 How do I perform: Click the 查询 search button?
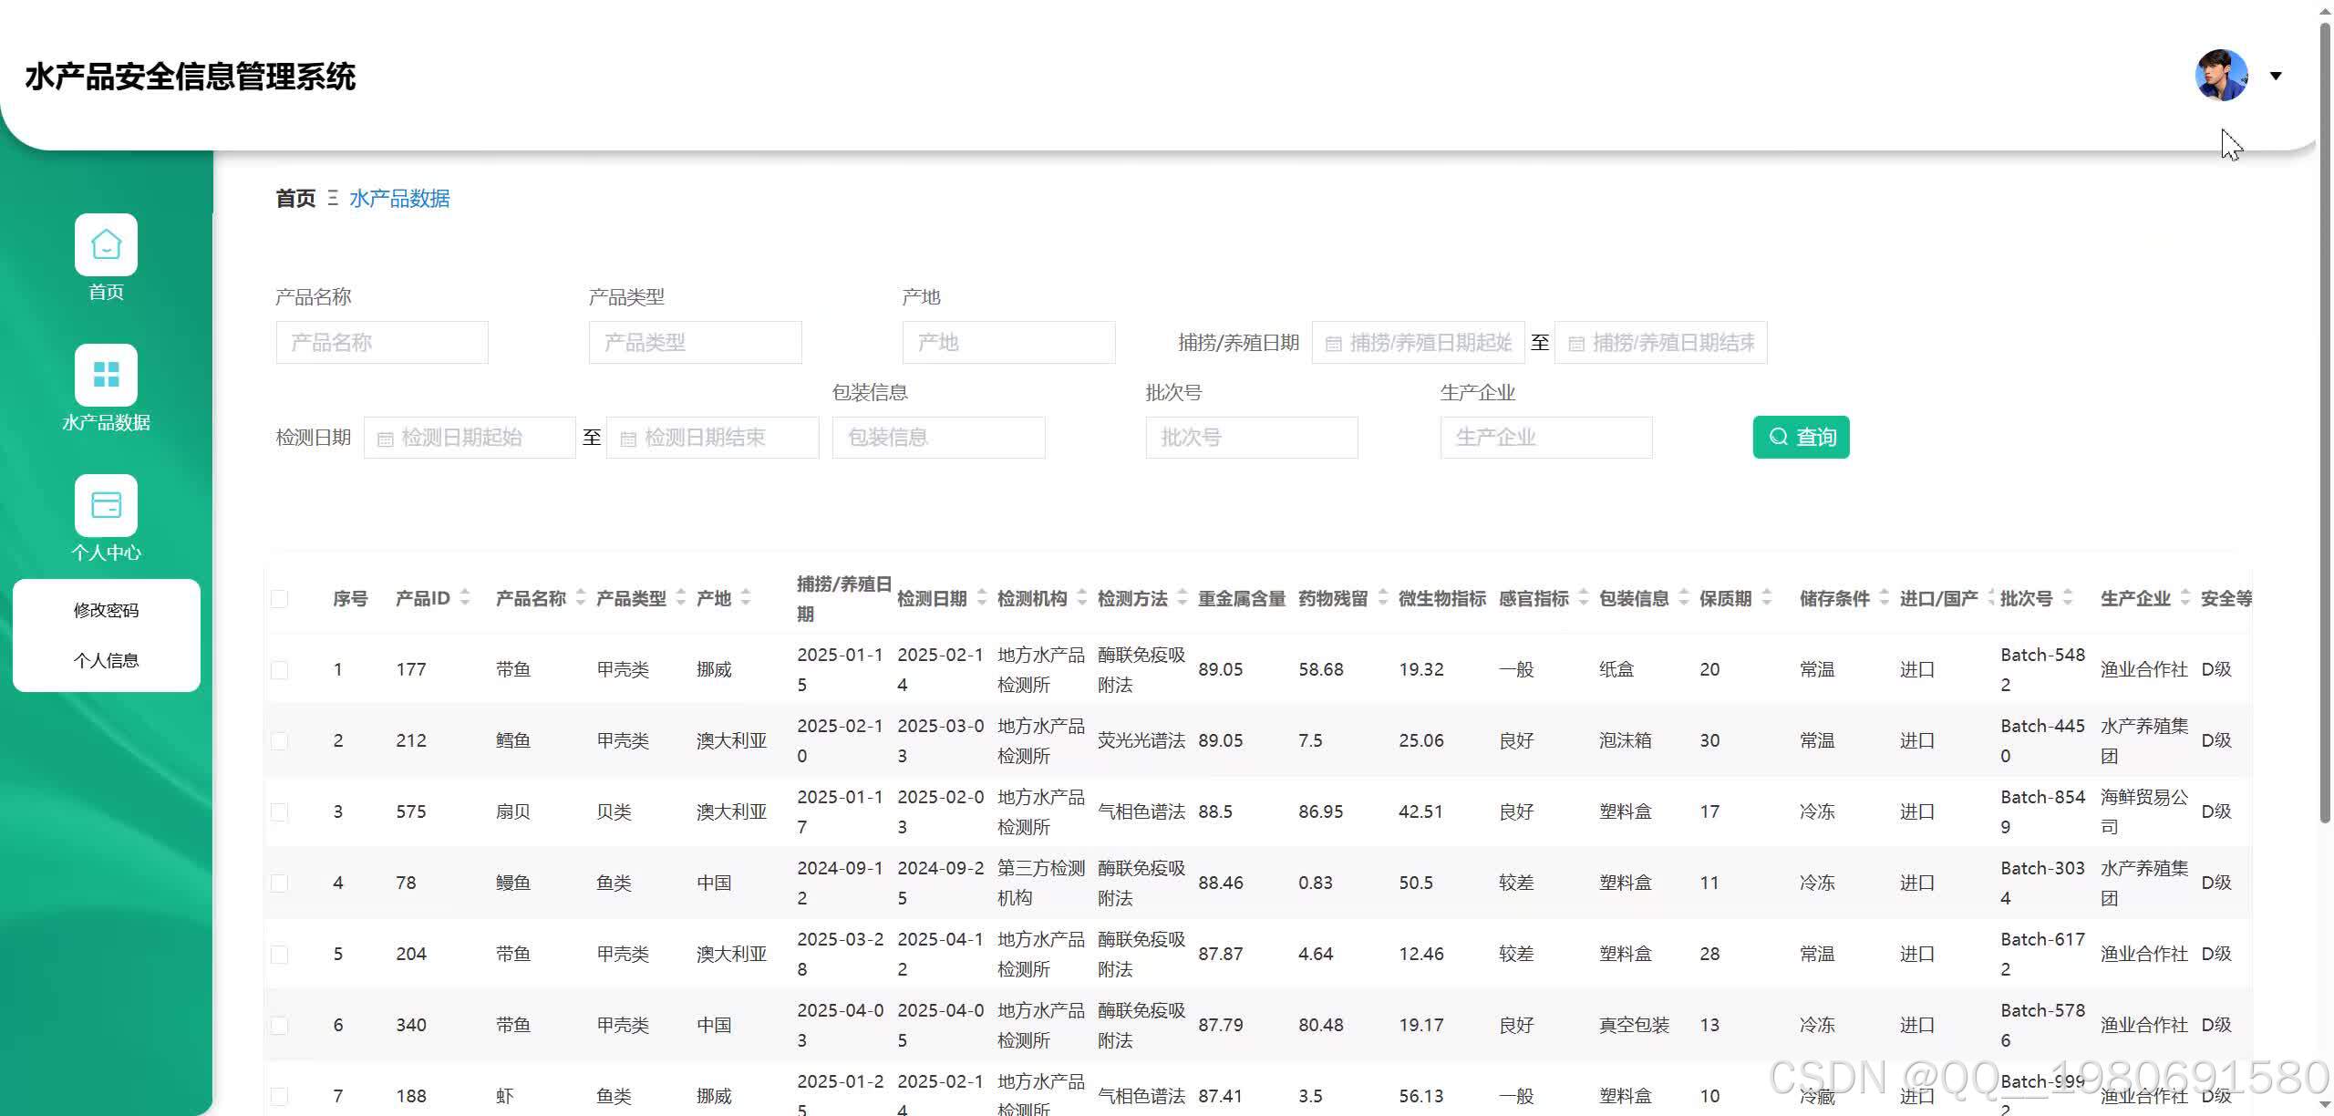click(1801, 437)
